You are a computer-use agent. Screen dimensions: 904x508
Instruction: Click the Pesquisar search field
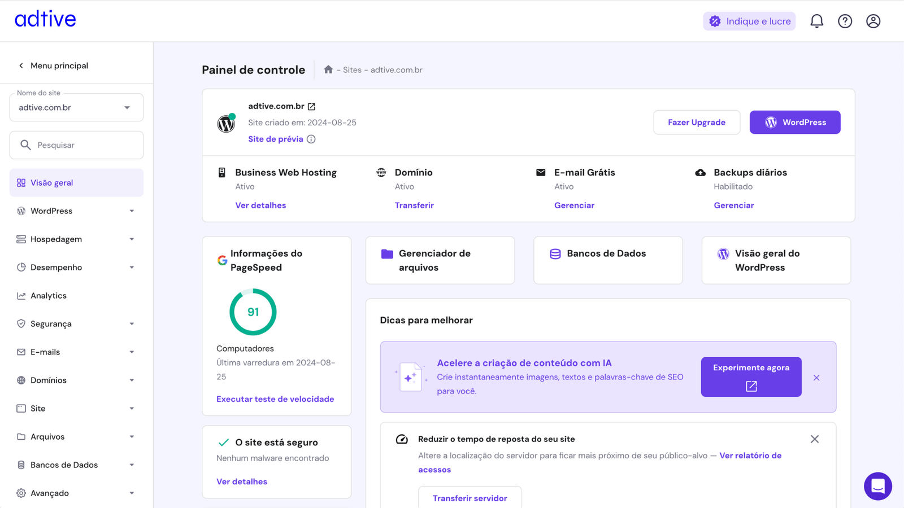(x=85, y=145)
